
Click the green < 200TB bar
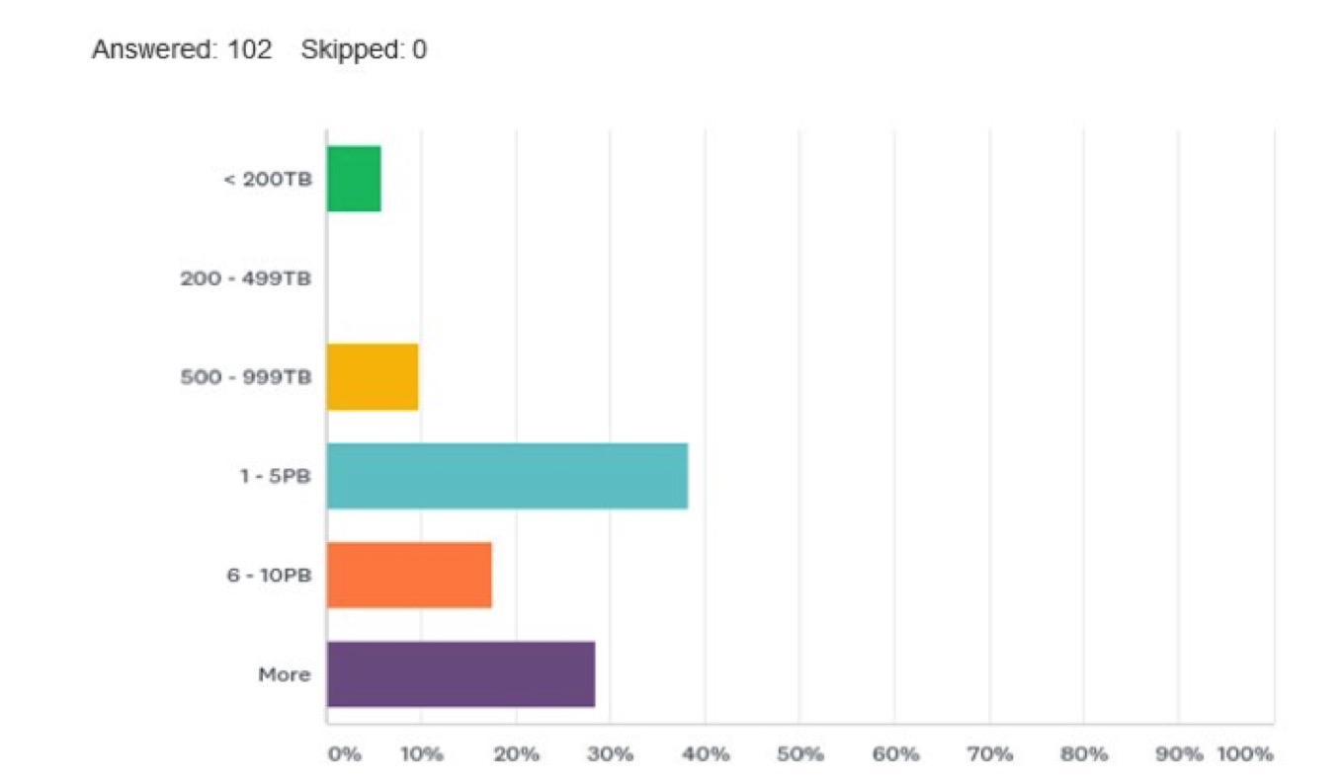click(x=354, y=179)
